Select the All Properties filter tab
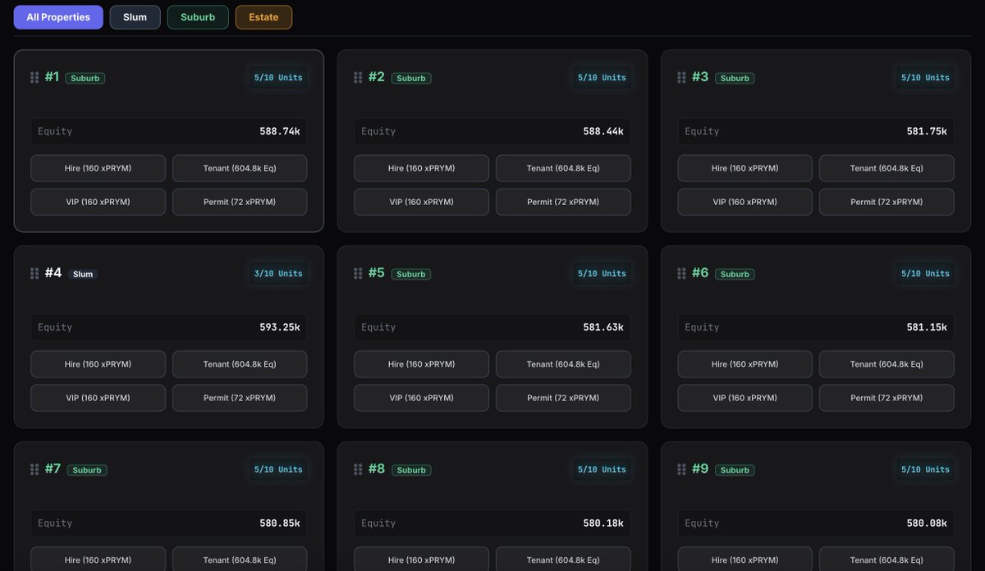The image size is (985, 571). point(58,17)
